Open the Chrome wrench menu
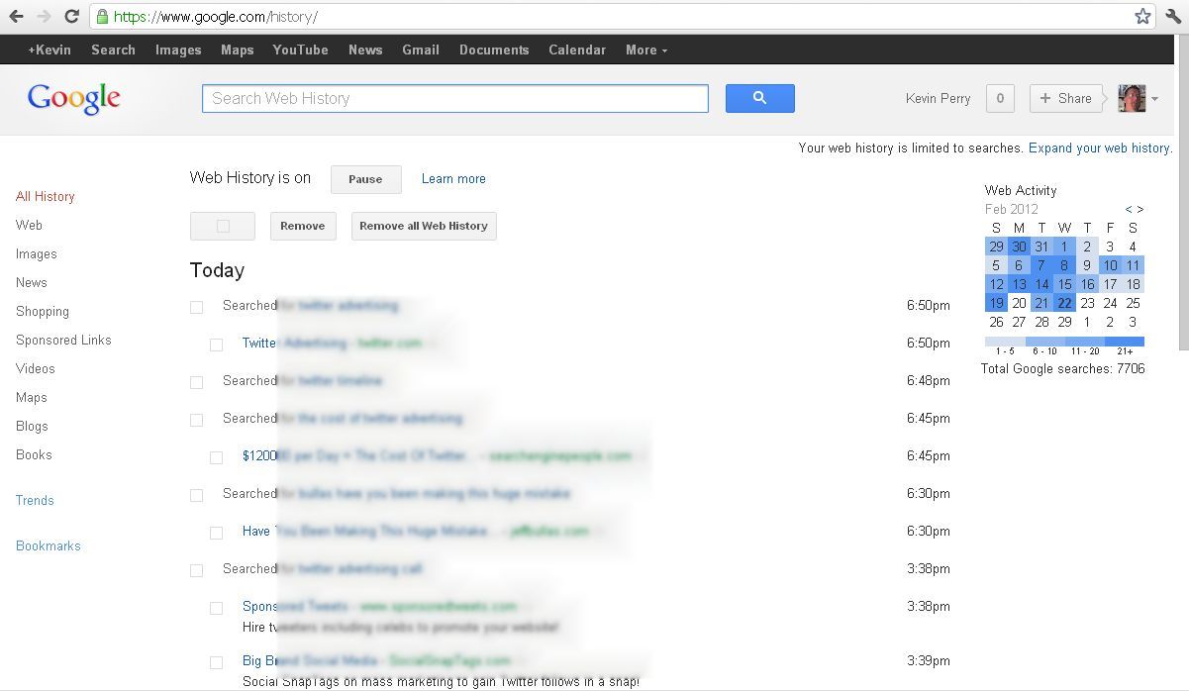1189x691 pixels. pos(1173,17)
